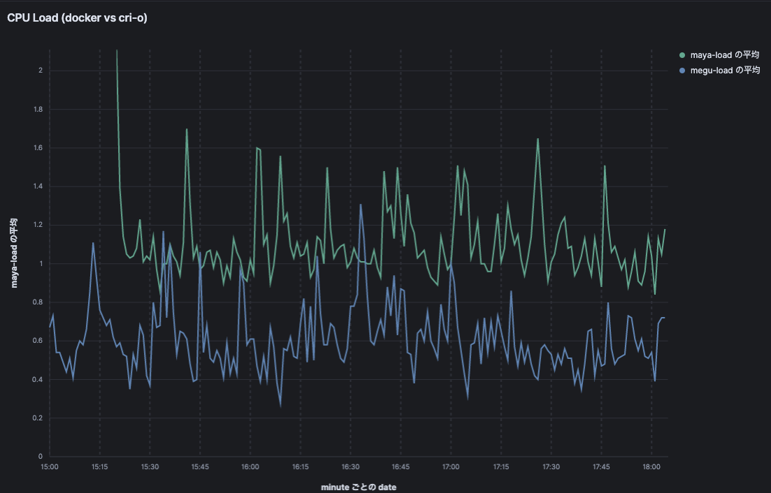This screenshot has height=493, width=771.
Task: Click the y-axis value 0.4
Action: click(38, 380)
